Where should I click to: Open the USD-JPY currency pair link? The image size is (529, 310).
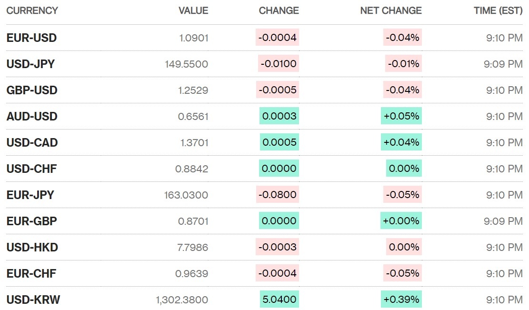click(30, 64)
